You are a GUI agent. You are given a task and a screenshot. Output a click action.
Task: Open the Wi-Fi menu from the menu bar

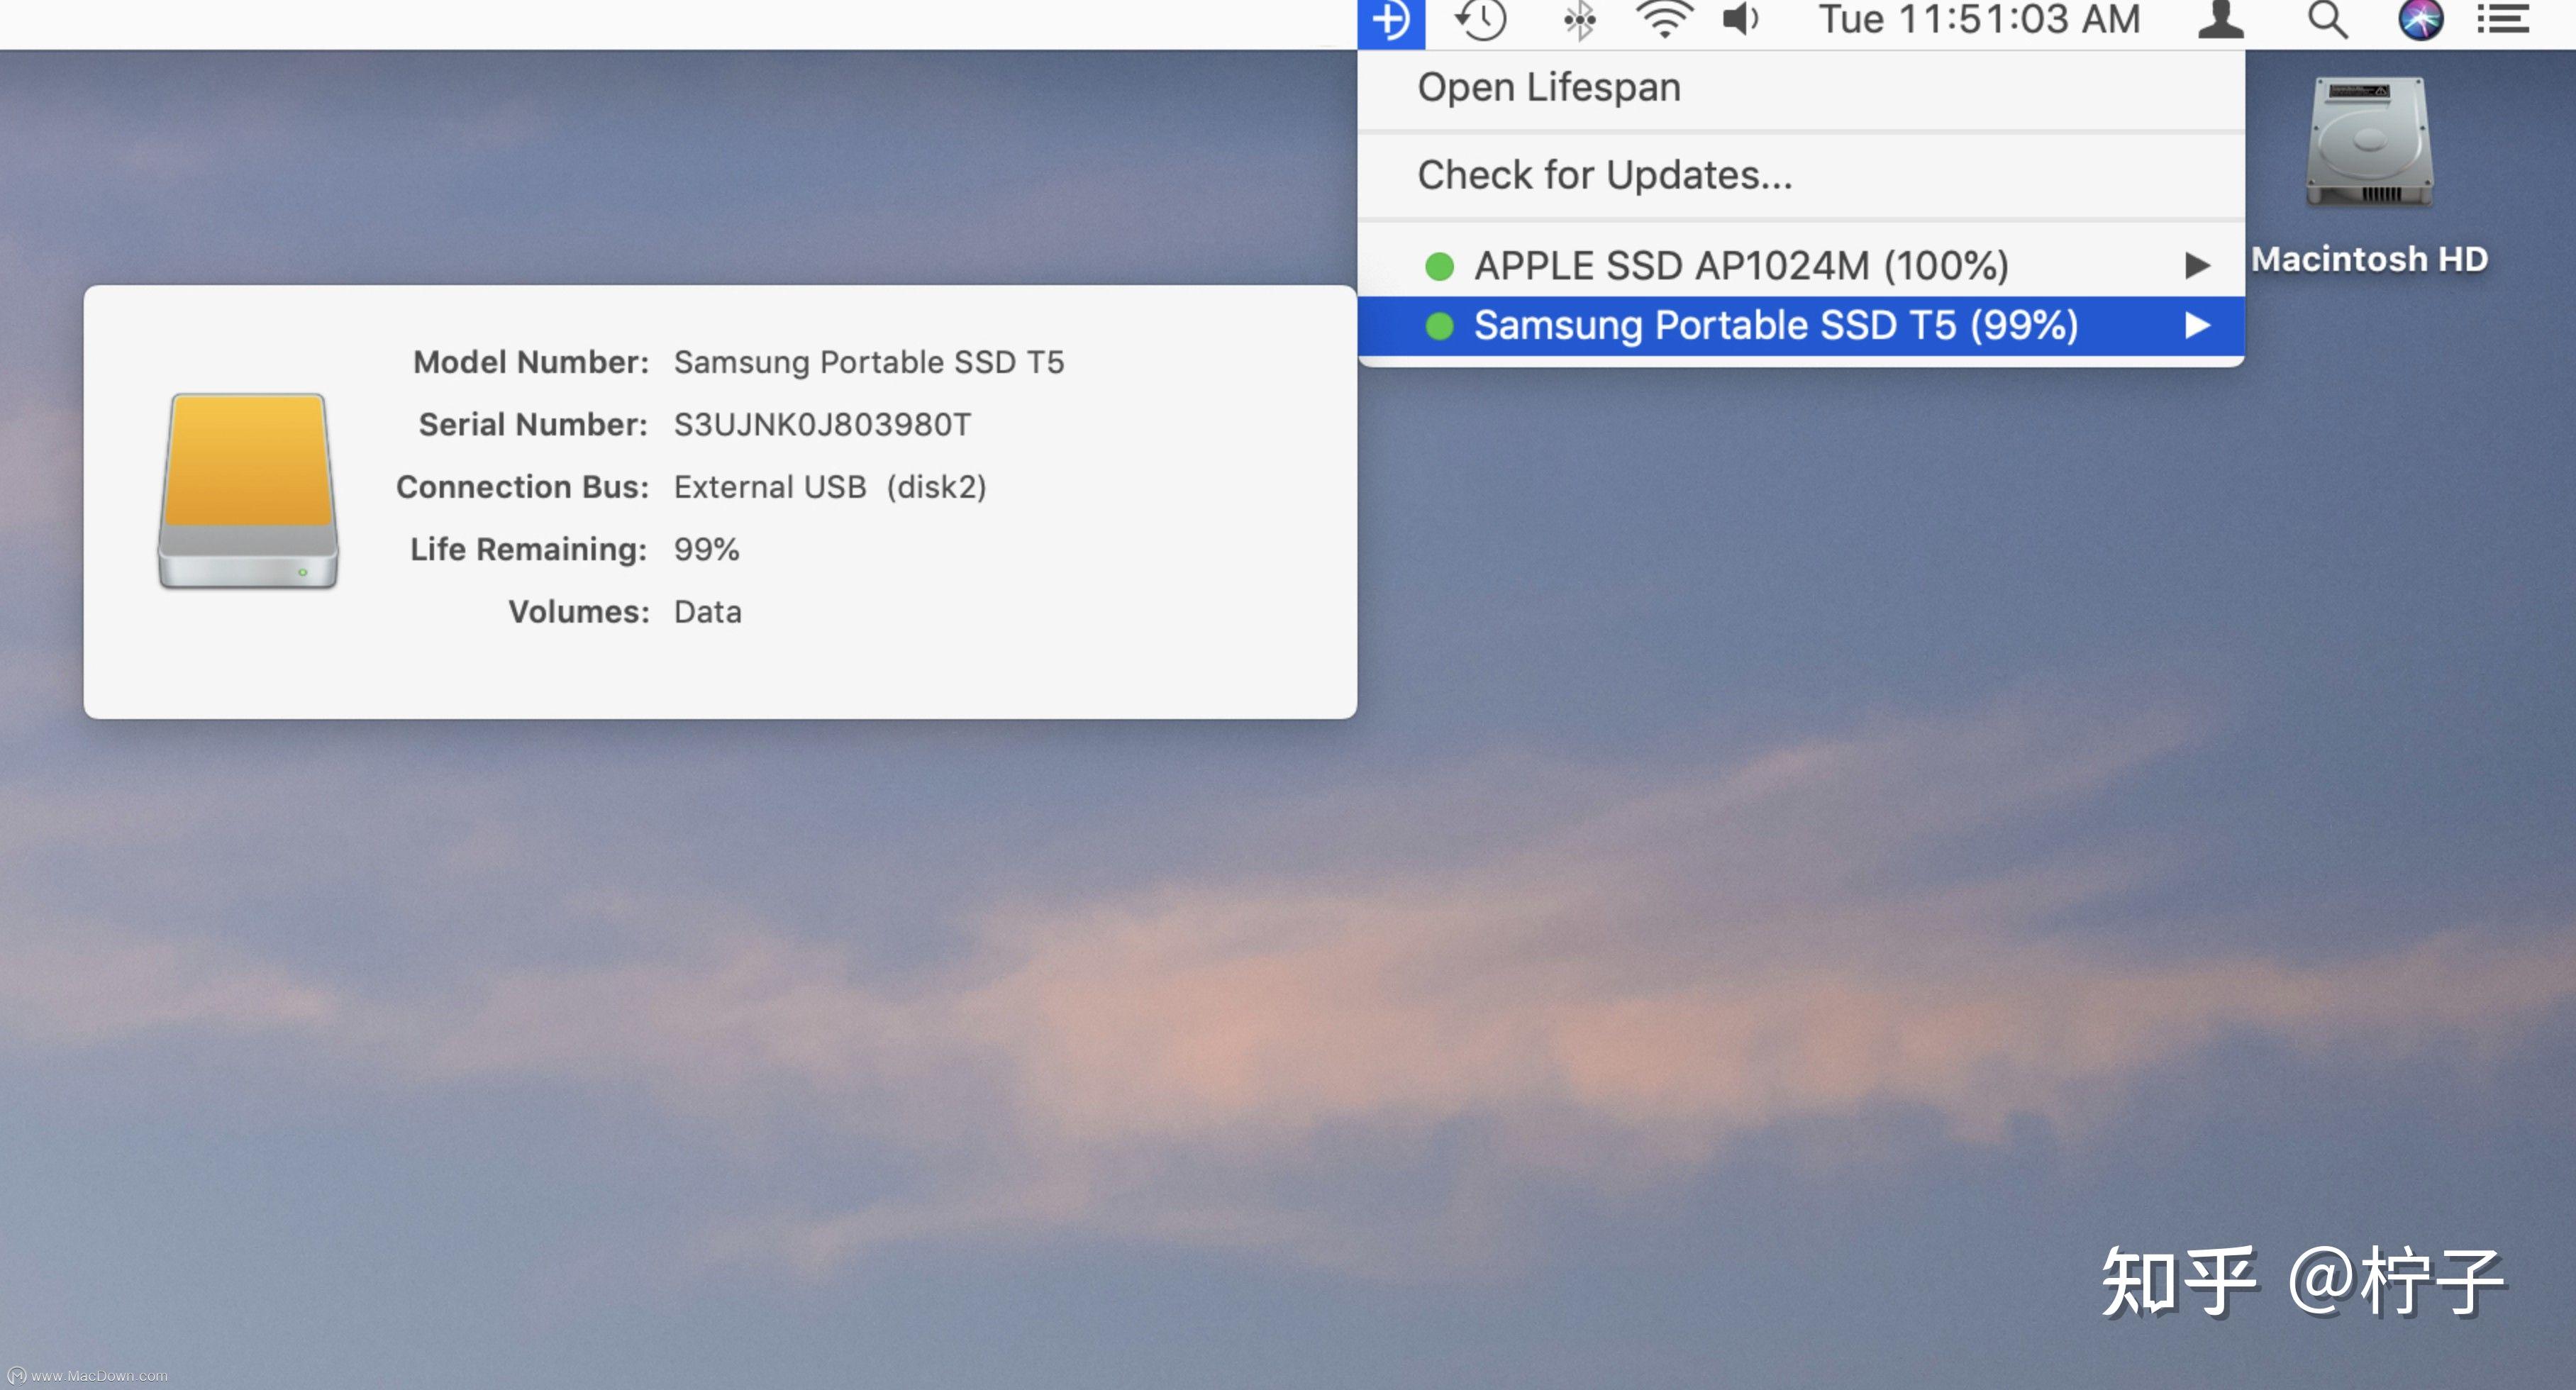pos(1665,19)
